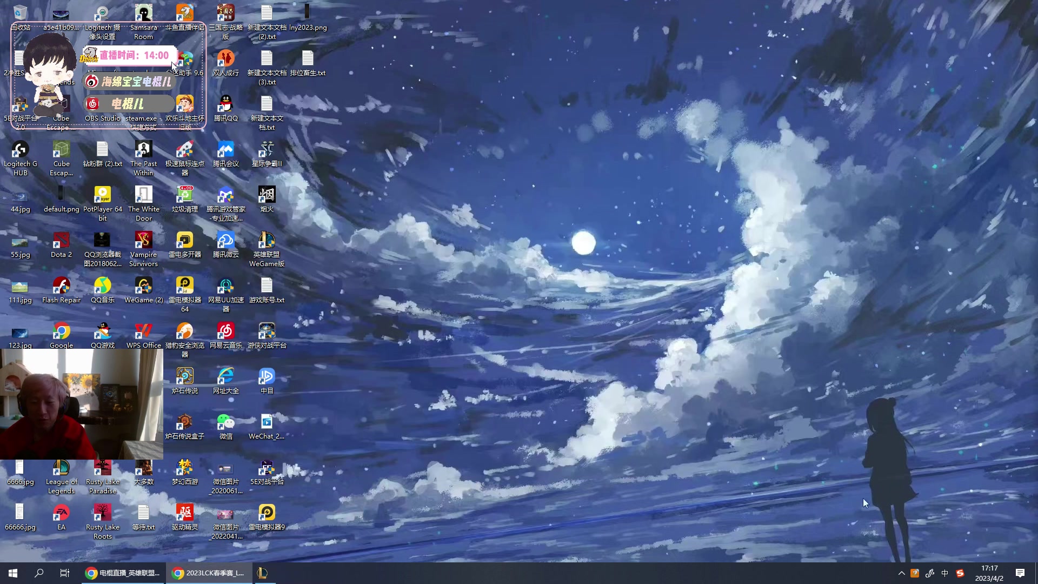The height and width of the screenshot is (584, 1038).
Task: Open the 雷电多开器 shortcut
Action: 184,244
